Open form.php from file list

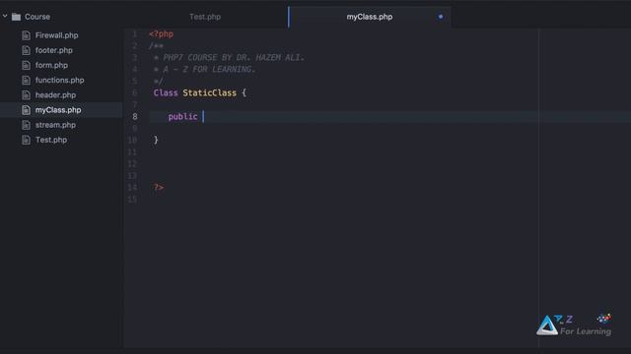pyautogui.click(x=51, y=65)
